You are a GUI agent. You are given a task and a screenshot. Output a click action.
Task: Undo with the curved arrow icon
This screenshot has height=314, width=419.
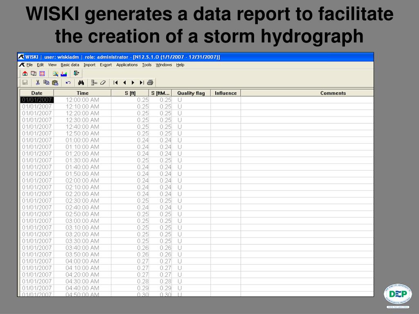pyautogui.click(x=68, y=83)
